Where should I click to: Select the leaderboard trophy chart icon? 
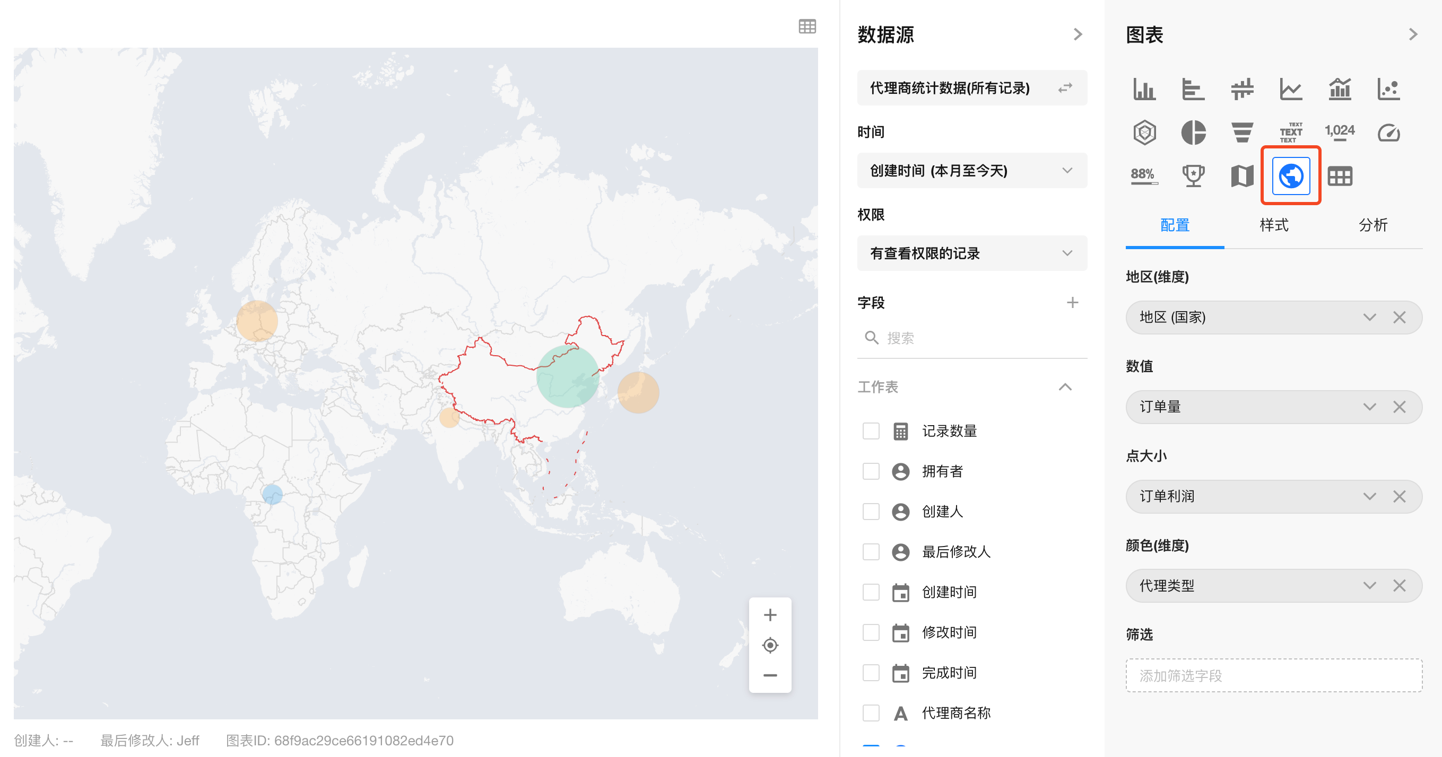1193,176
